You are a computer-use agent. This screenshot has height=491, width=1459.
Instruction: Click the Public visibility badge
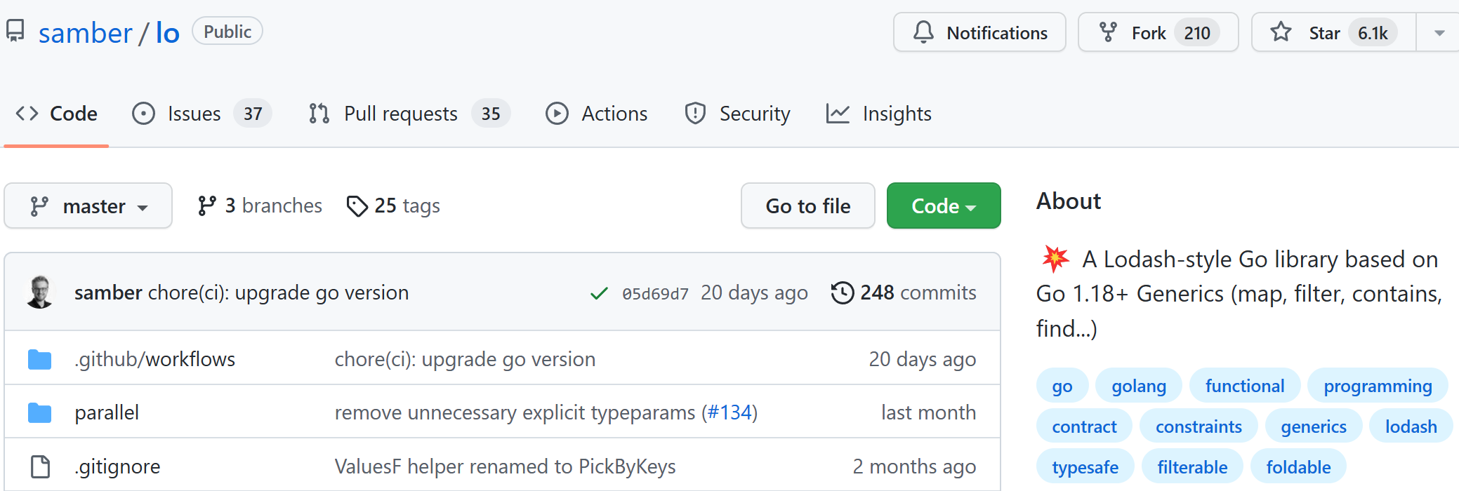click(x=227, y=32)
